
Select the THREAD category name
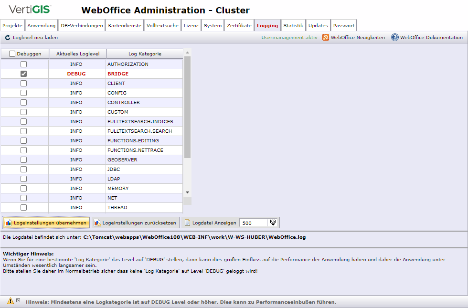(x=117, y=207)
